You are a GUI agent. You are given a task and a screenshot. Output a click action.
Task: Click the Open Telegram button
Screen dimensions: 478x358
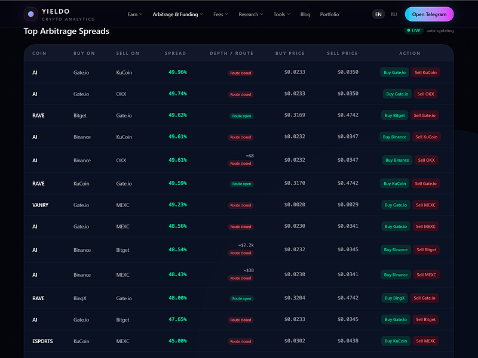pyautogui.click(x=429, y=14)
